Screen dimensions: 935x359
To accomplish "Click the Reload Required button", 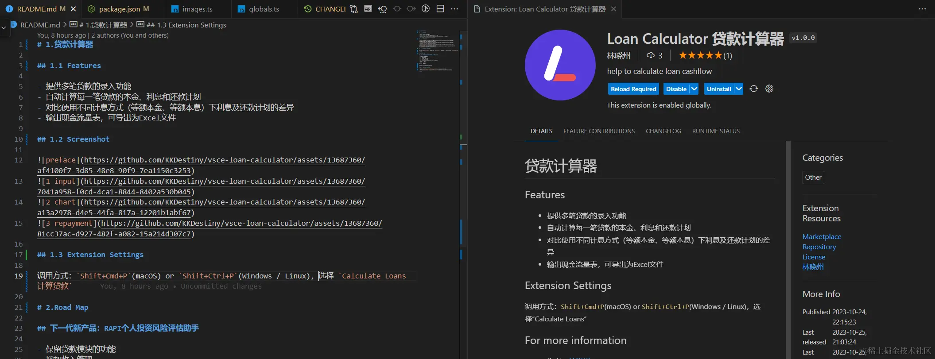I will tap(633, 89).
